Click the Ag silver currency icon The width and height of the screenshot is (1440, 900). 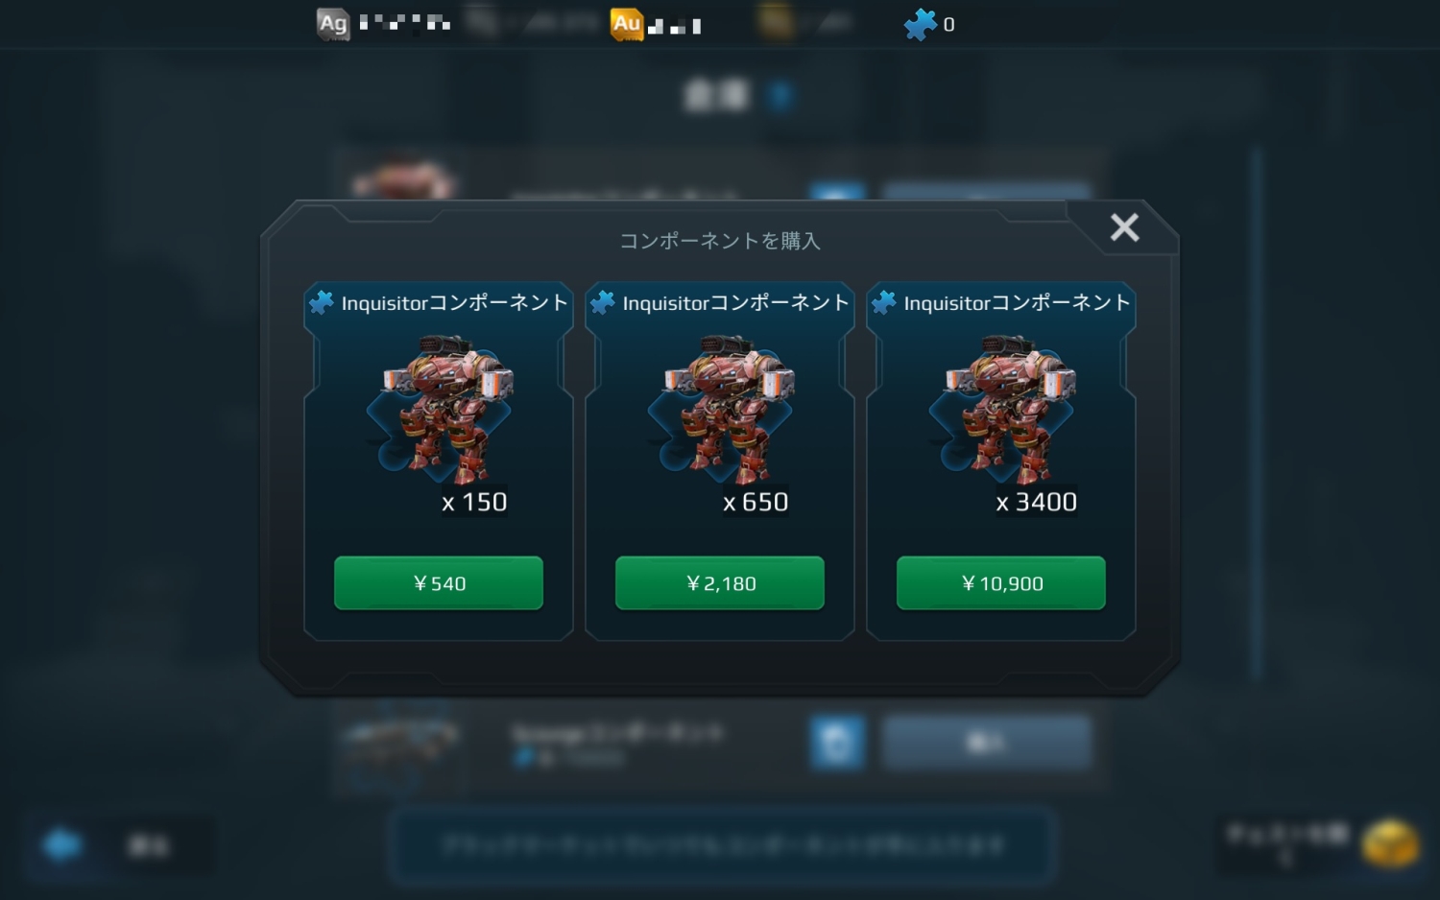pos(332,23)
